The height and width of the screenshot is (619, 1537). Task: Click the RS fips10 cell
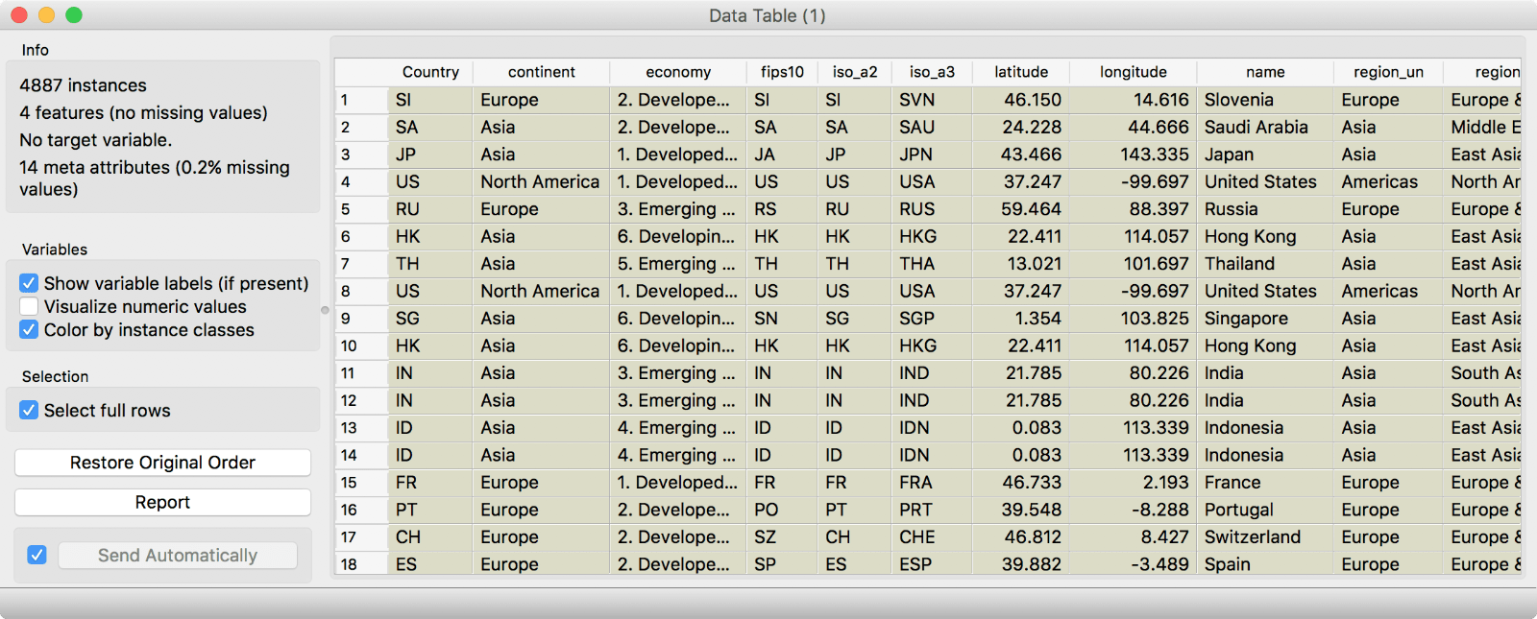(x=782, y=209)
